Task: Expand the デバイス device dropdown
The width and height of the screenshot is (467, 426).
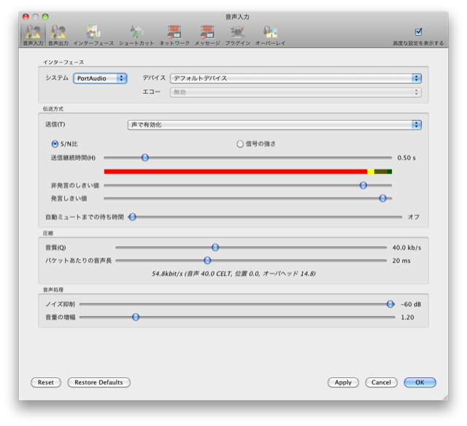Action: [296, 78]
